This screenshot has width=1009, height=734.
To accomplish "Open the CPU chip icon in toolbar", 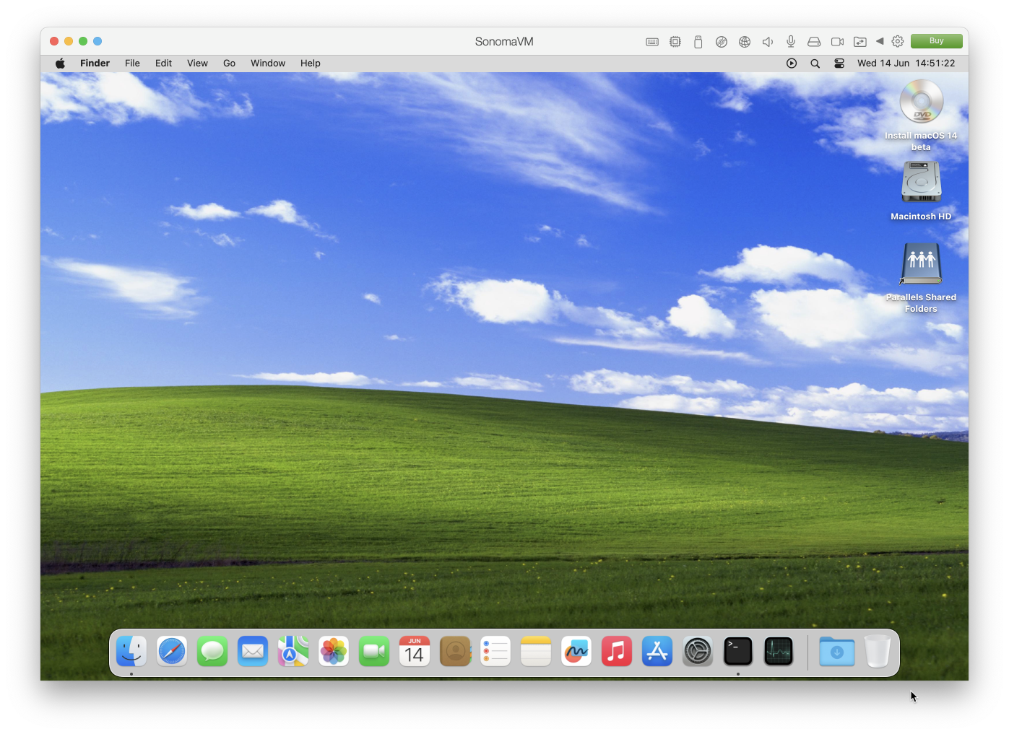I will pos(675,42).
